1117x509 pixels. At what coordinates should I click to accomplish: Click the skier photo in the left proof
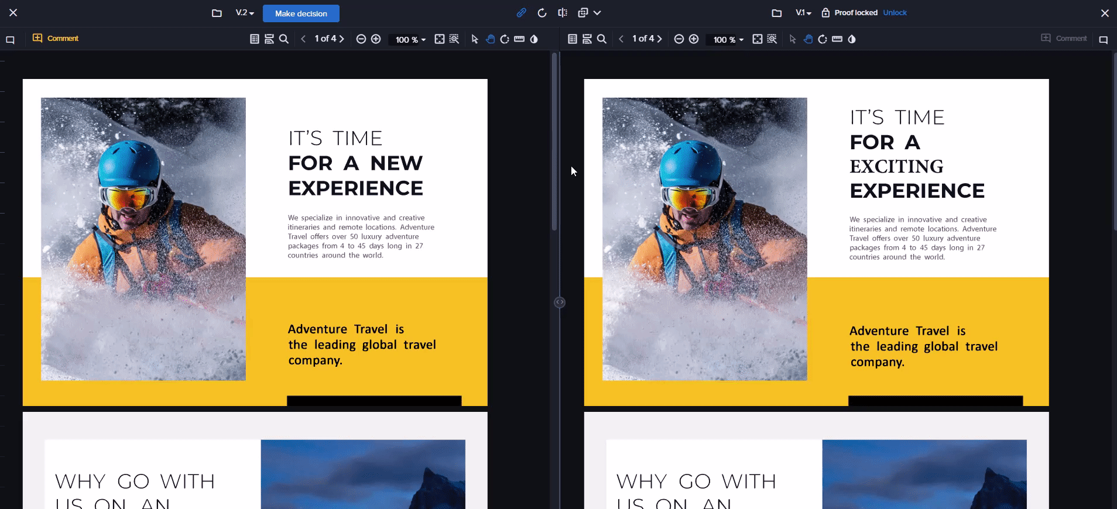tap(143, 239)
